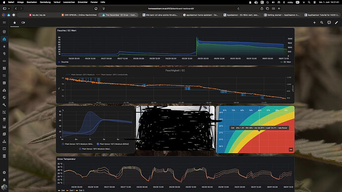Open the volume control in menu bar
Image resolution: width=342 pixels, height=192 pixels.
(x=273, y=2)
